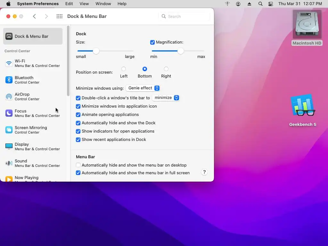Click into the Search field
328x246 pixels.
[184, 16]
